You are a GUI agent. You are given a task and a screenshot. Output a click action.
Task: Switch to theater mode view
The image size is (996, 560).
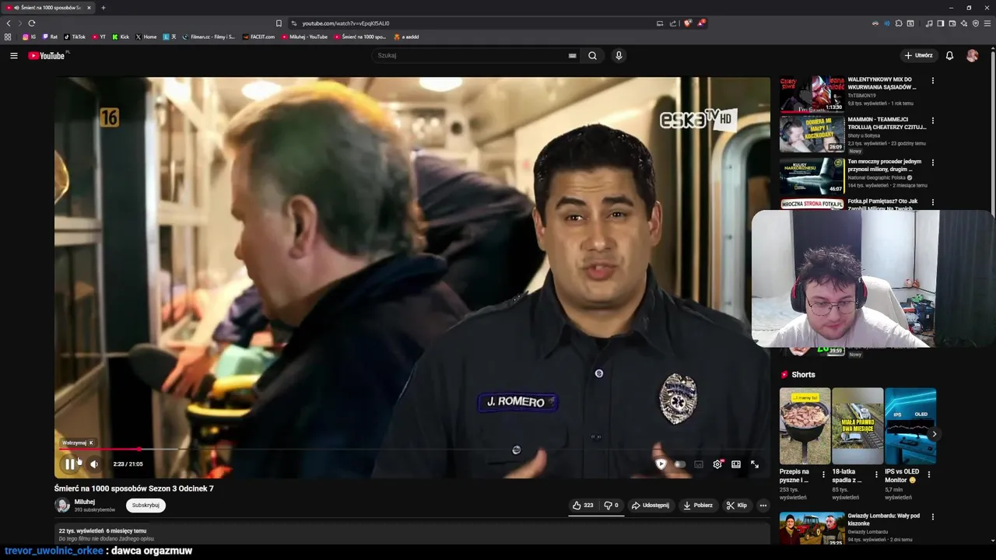pos(736,464)
